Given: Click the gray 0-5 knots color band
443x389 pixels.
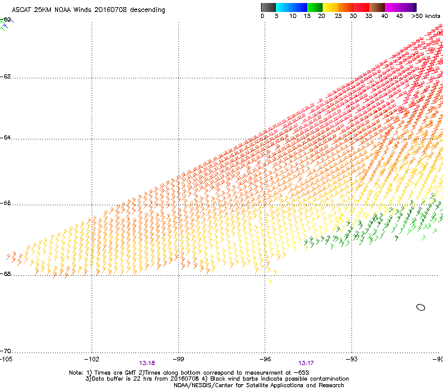Looking at the screenshot, I should [269, 7].
